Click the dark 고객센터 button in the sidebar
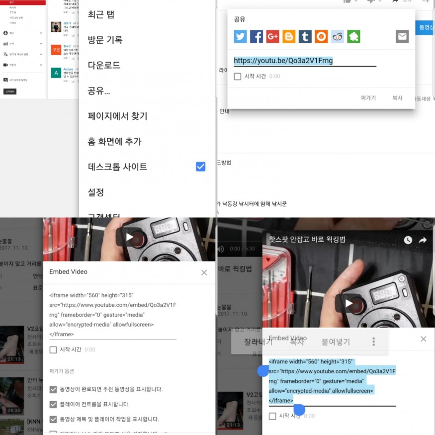 point(10,91)
